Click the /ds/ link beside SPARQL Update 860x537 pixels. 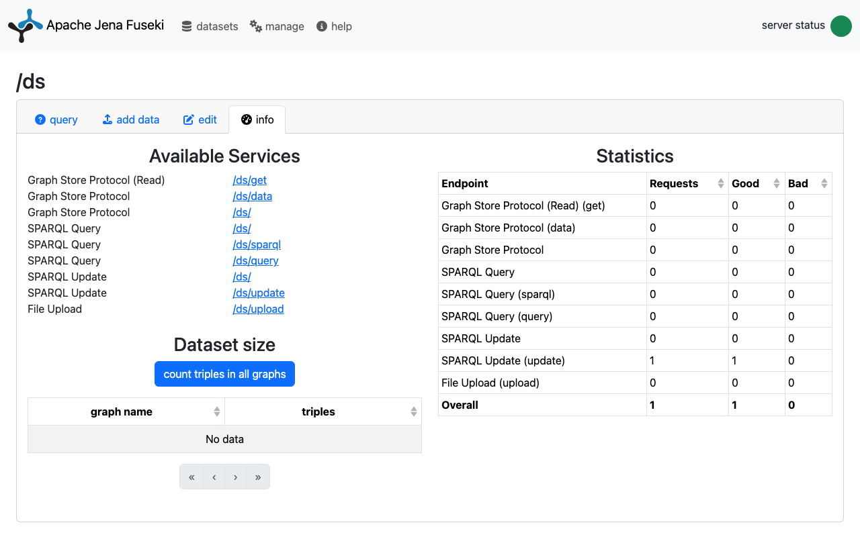pyautogui.click(x=242, y=277)
